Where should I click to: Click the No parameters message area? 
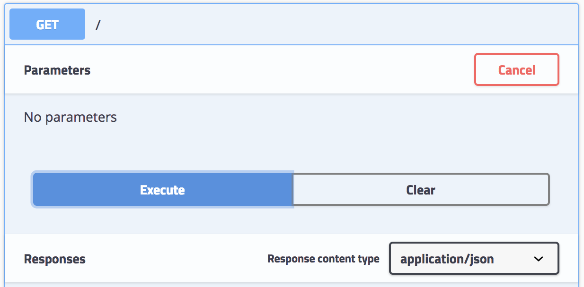(x=70, y=117)
